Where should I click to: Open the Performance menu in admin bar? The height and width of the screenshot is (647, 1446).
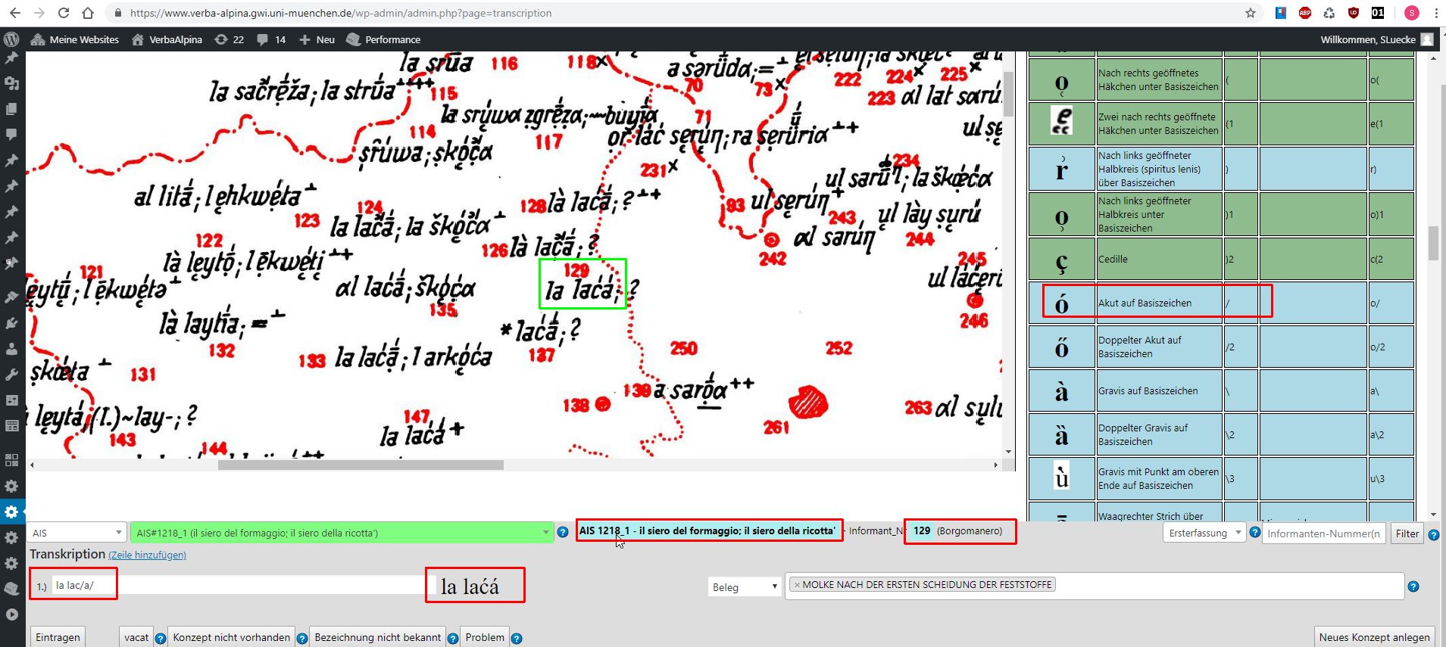(383, 39)
